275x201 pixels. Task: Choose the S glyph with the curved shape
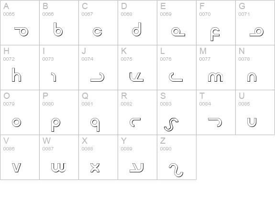pos(171,125)
